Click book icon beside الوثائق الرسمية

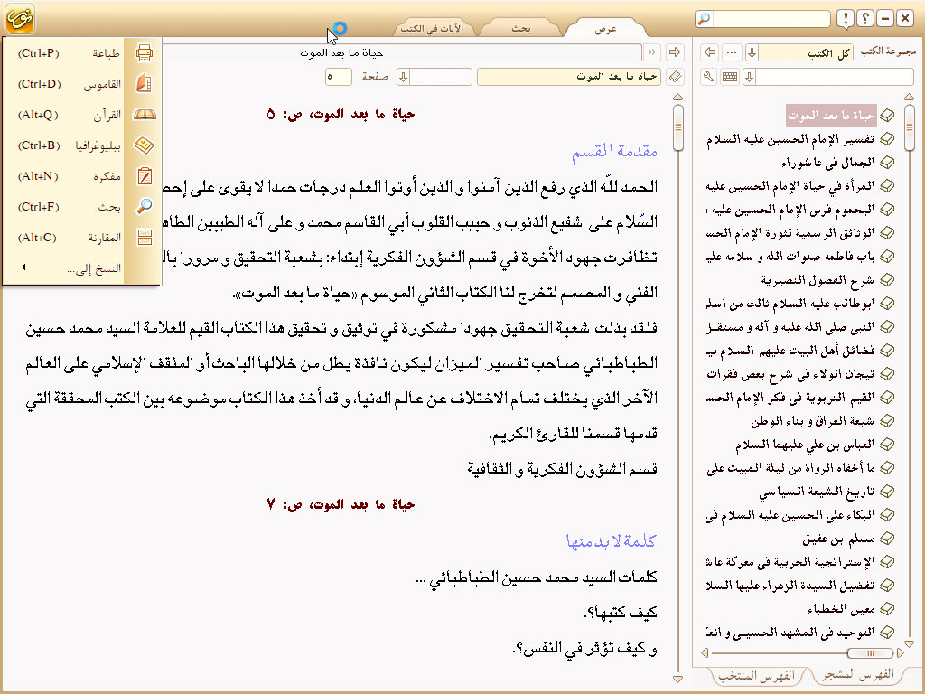887,233
